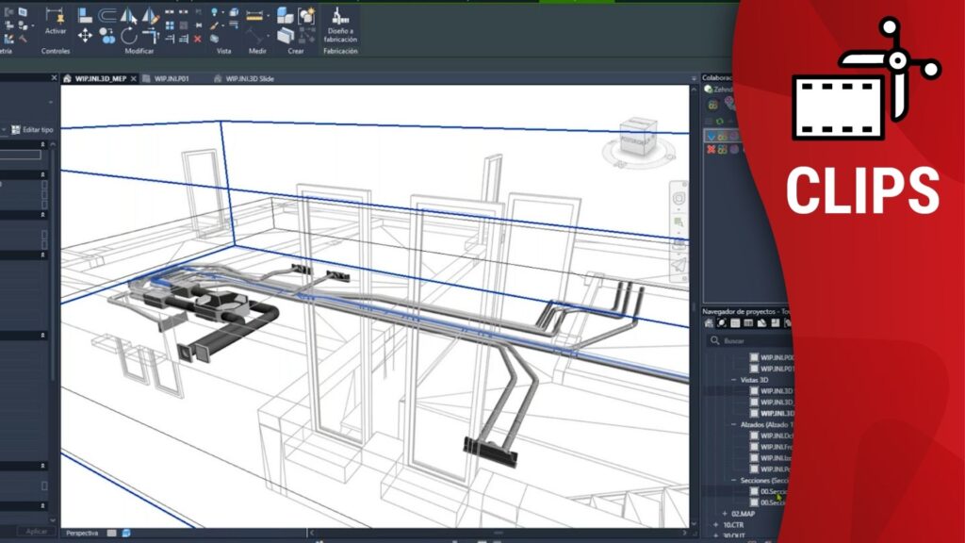The width and height of the screenshot is (965, 543).
Task: Switch to the WIP.INI.P01 view tab
Action: point(172,79)
